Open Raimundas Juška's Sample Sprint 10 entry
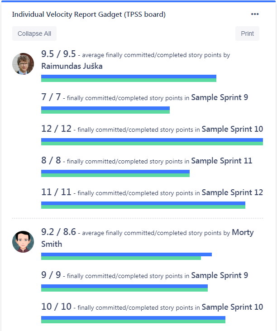 tap(232, 129)
